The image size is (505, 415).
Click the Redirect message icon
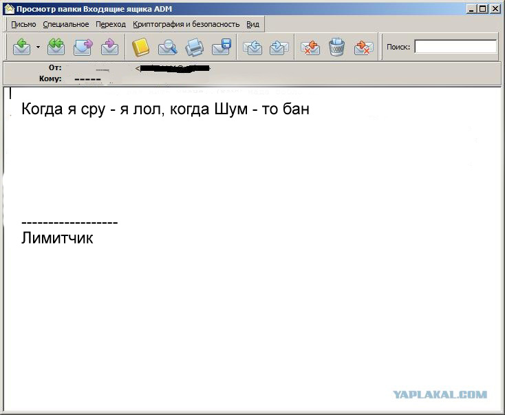[109, 47]
